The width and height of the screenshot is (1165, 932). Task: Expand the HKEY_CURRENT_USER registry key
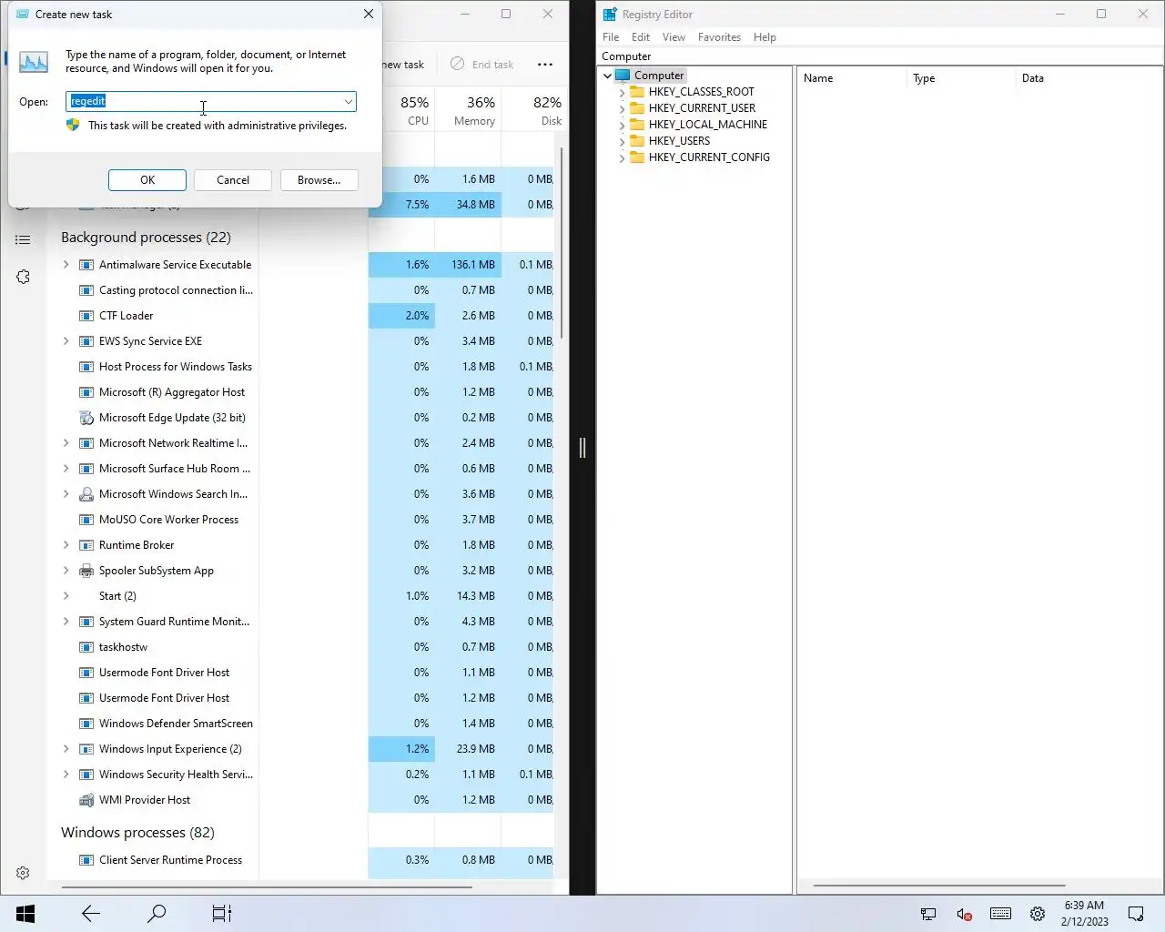(x=622, y=108)
